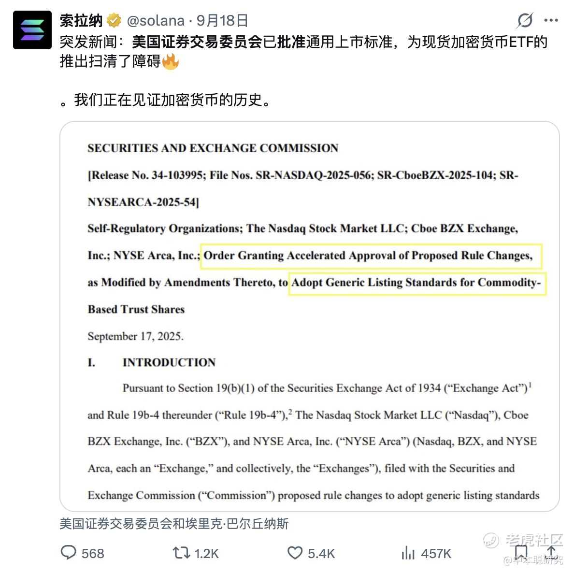574x573 pixels.
Task: Open the 568 replies count
Action: [93, 553]
